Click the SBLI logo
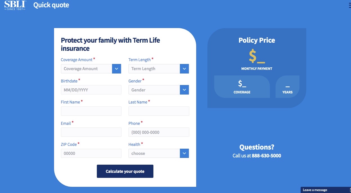 point(15,5)
